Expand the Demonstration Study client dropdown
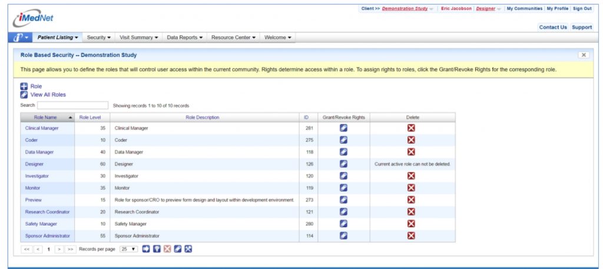 tap(432, 9)
